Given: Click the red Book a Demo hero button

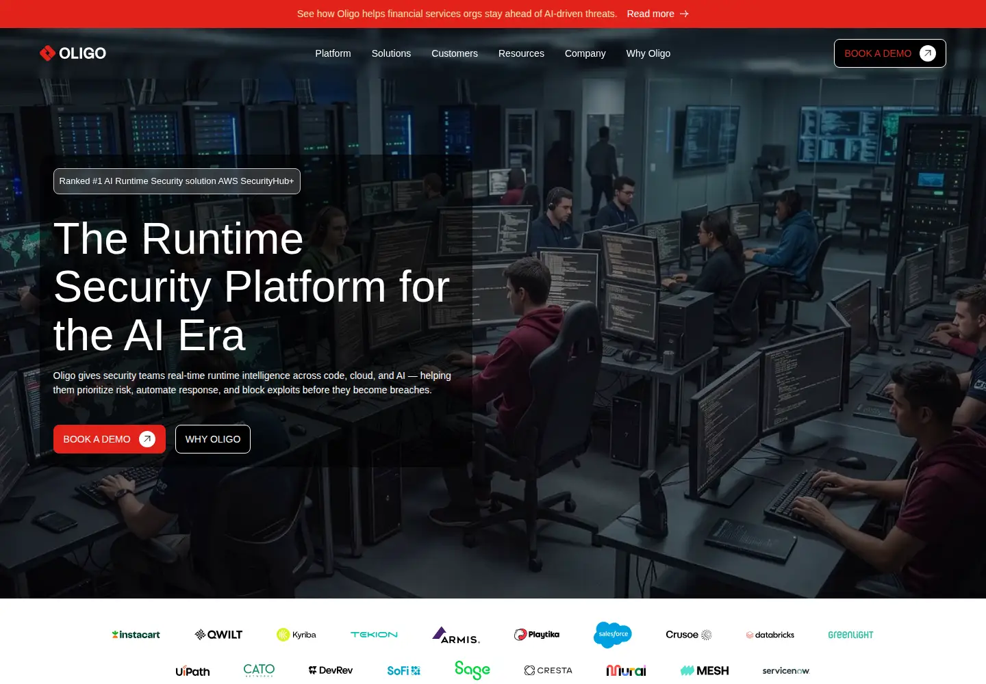Looking at the screenshot, I should [110, 439].
